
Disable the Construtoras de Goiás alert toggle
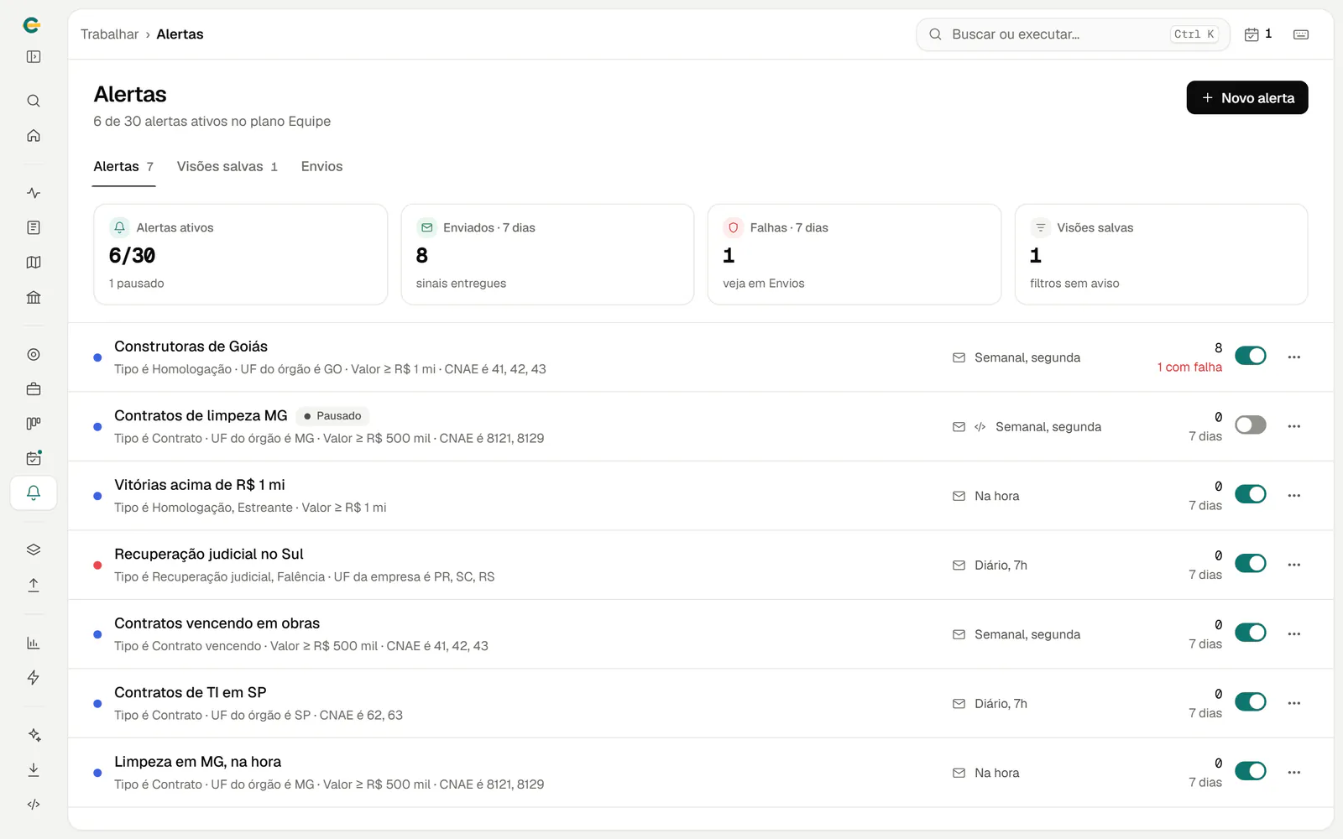pyautogui.click(x=1251, y=356)
